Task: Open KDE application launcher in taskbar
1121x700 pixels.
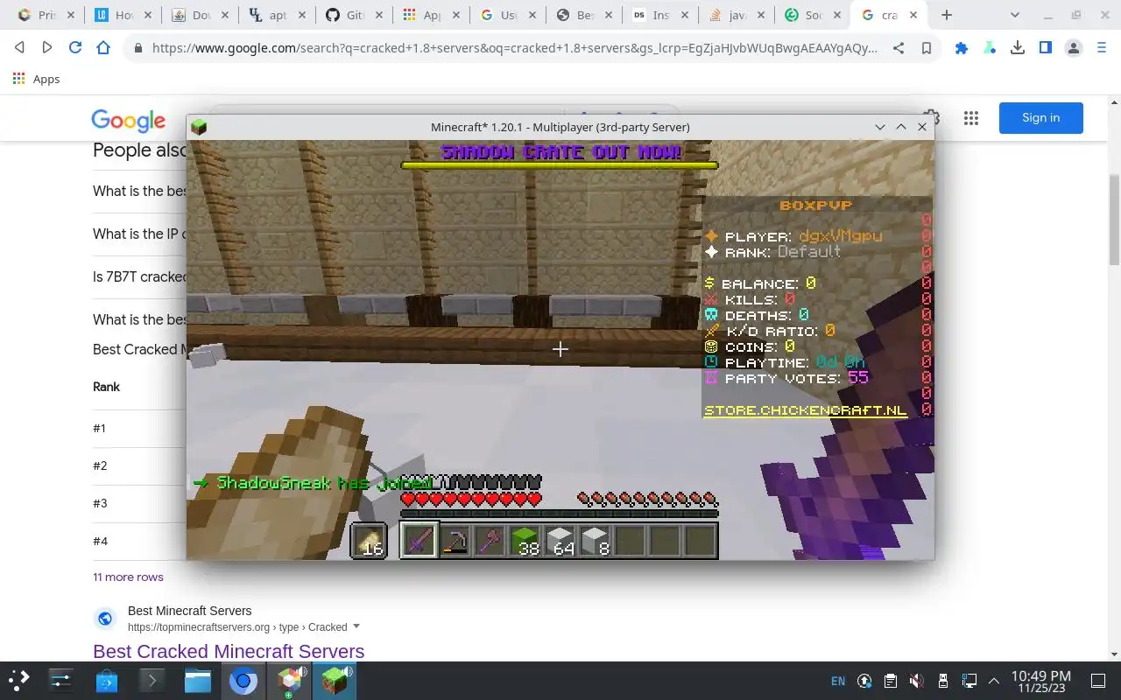Action: pos(19,680)
